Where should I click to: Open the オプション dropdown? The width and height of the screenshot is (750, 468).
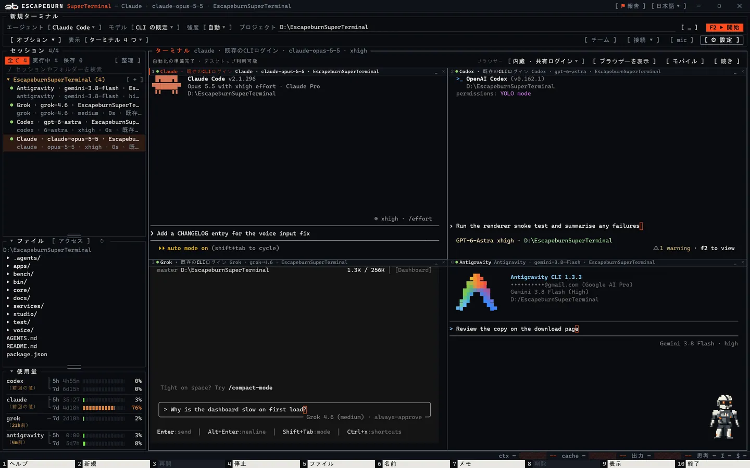tap(35, 40)
